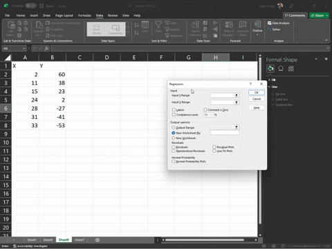Click the Sort A to Z icon
Image resolution: width=332 pixels, height=249 pixels.
point(136,25)
